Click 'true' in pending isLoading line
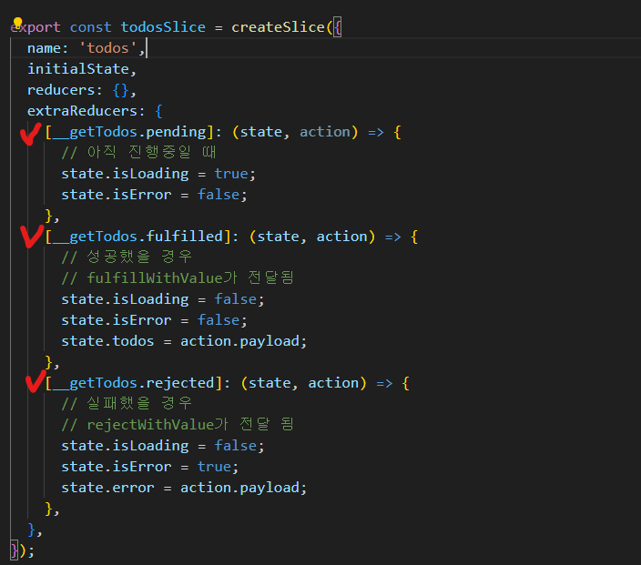This screenshot has width=641, height=565. [231, 174]
